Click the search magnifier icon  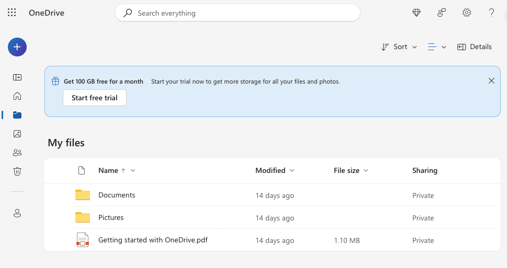(128, 13)
